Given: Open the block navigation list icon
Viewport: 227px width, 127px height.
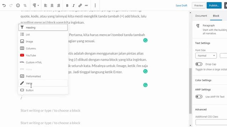Looking at the screenshot, I should 25,6.
